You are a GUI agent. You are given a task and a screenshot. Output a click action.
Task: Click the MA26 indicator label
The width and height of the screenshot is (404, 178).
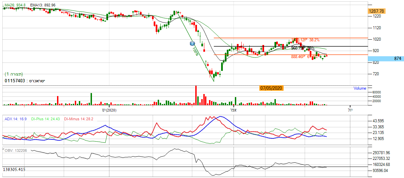tap(13, 5)
